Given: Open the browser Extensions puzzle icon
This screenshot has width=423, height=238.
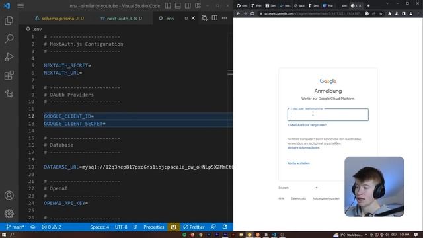Looking at the screenshot, I should click(389, 13).
